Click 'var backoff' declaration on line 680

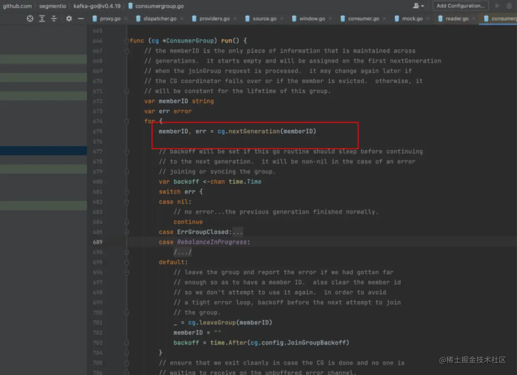pyautogui.click(x=179, y=181)
